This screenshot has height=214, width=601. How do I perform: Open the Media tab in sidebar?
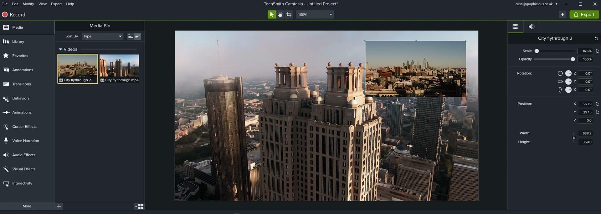pyautogui.click(x=27, y=27)
